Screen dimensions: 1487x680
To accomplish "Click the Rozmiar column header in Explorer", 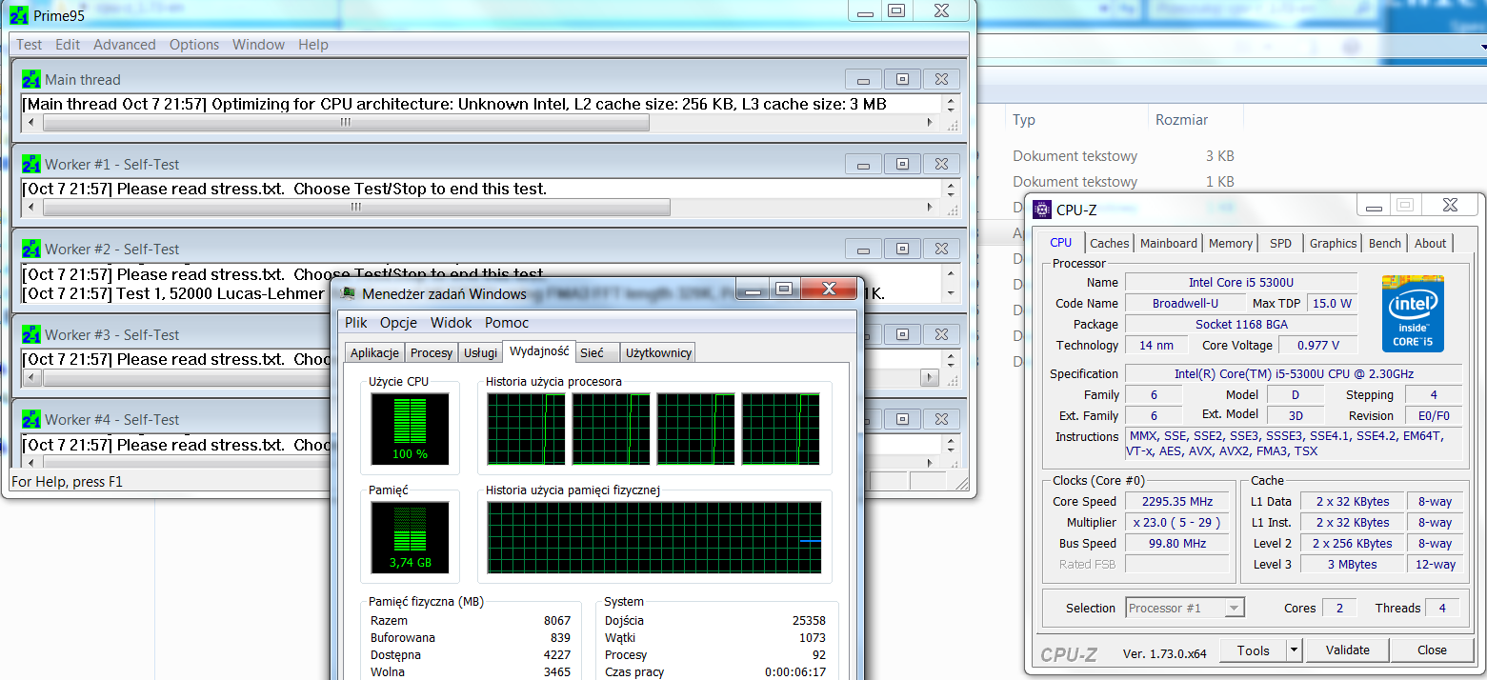I will 1181,120.
